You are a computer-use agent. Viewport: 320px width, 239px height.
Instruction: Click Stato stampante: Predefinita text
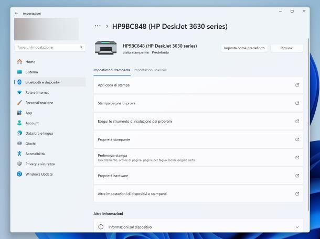pyautogui.click(x=145, y=52)
